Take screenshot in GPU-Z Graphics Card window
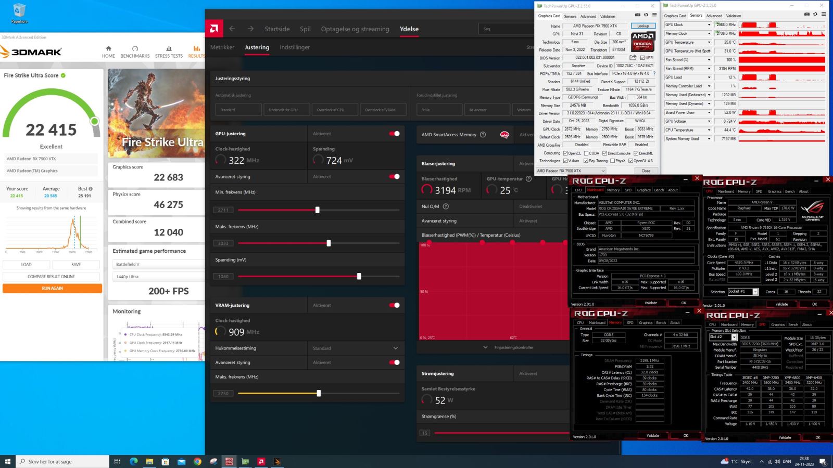The height and width of the screenshot is (468, 833). pyautogui.click(x=637, y=15)
